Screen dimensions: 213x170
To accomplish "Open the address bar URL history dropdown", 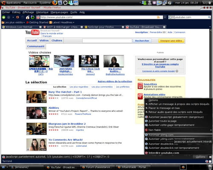I will pyautogui.click(x=165, y=17).
